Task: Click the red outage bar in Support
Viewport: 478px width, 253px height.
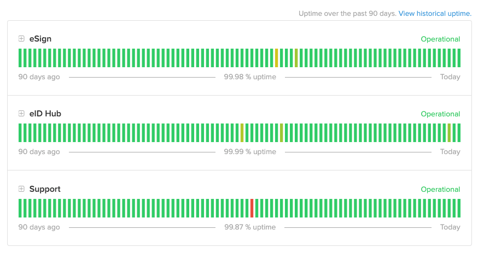Action: pyautogui.click(x=252, y=208)
